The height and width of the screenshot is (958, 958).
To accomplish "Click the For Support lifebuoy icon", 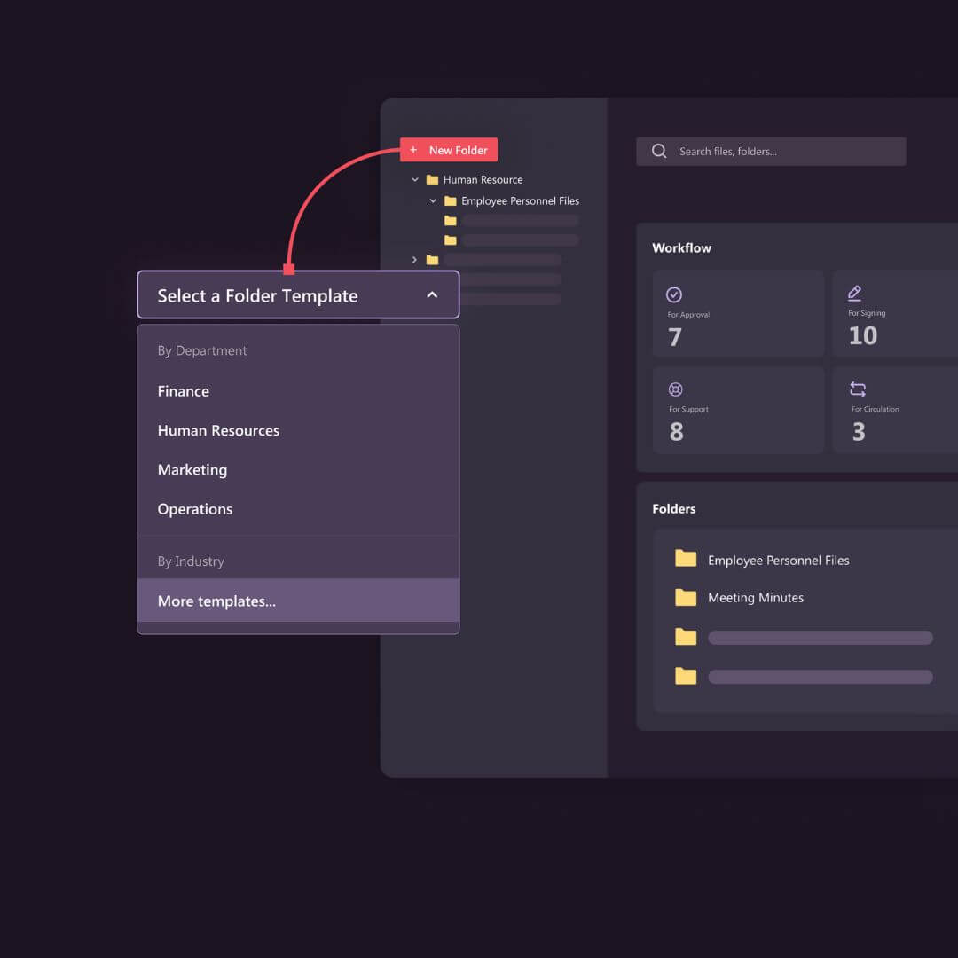I will [675, 389].
